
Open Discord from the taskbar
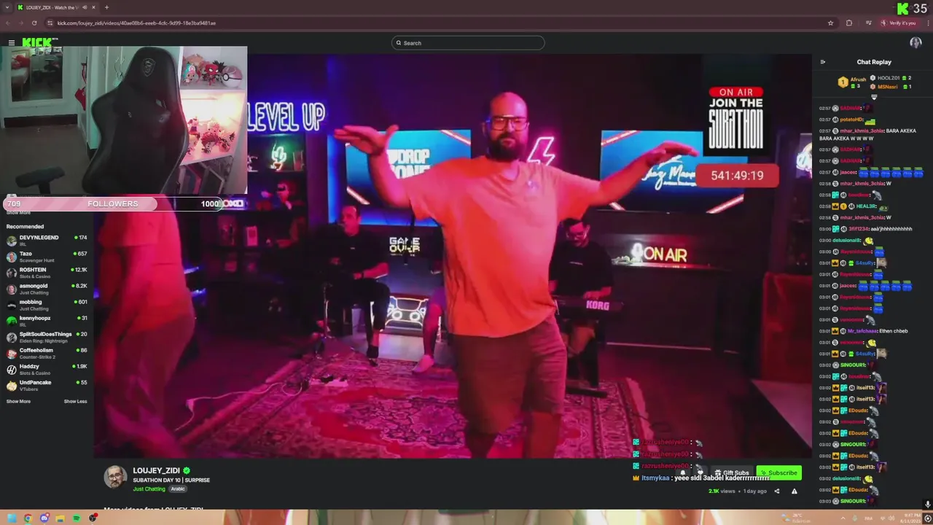tap(44, 518)
